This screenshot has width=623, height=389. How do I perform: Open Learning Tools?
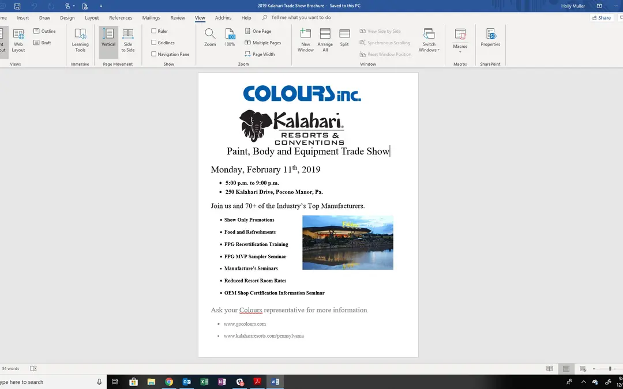point(80,41)
